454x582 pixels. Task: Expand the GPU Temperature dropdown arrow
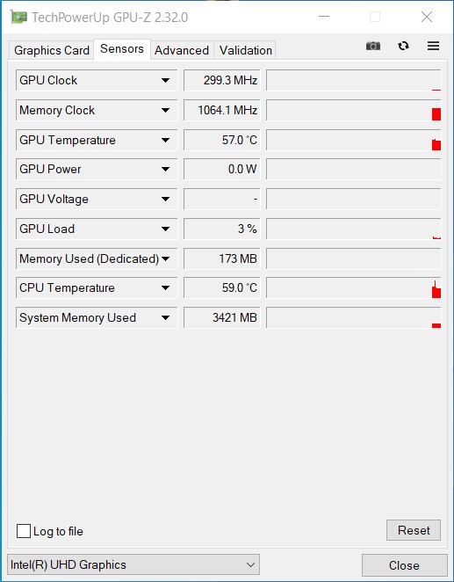166,141
